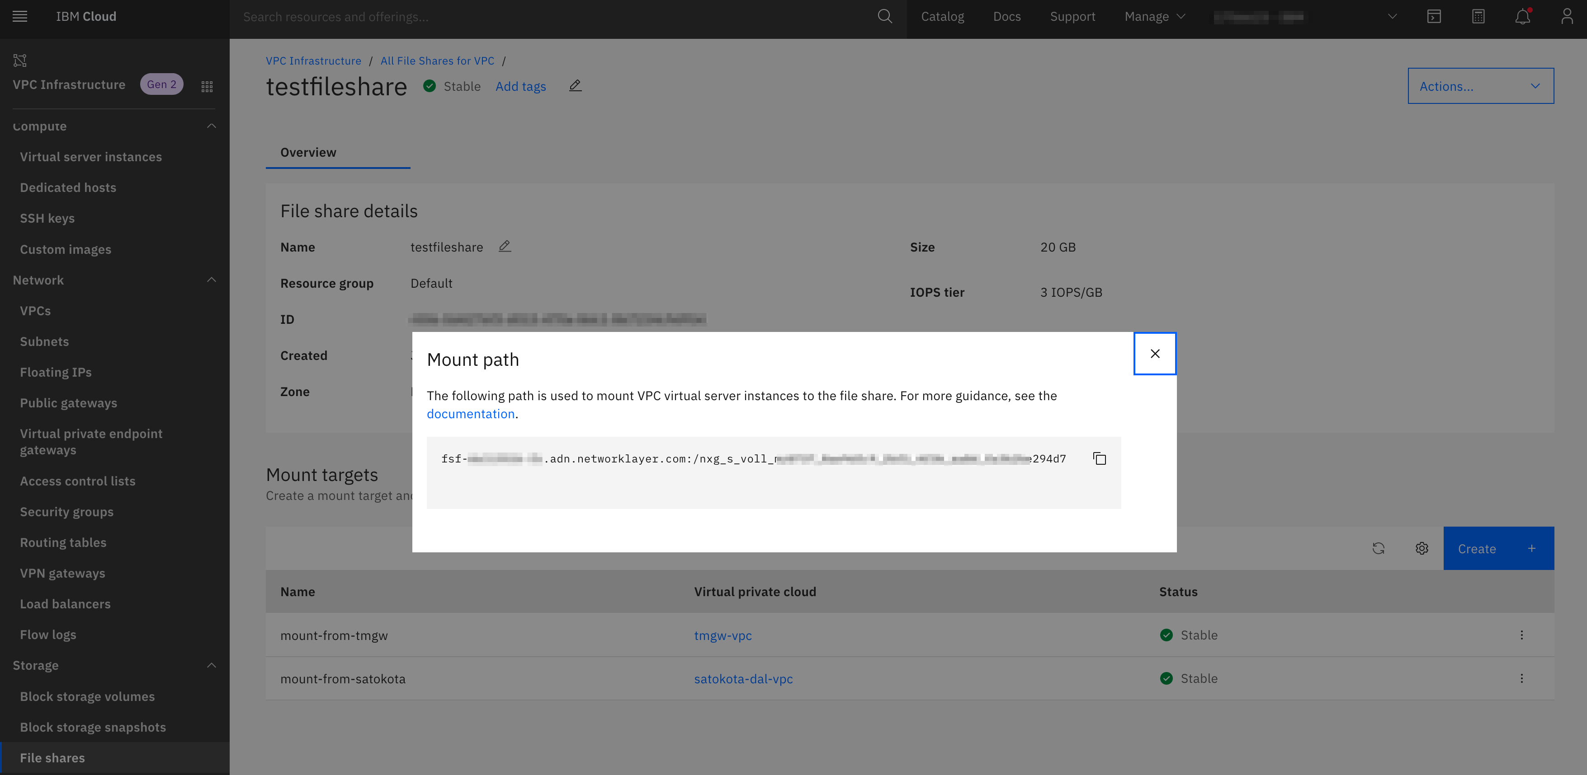
Task: Open the Actions dropdown
Action: (1480, 86)
